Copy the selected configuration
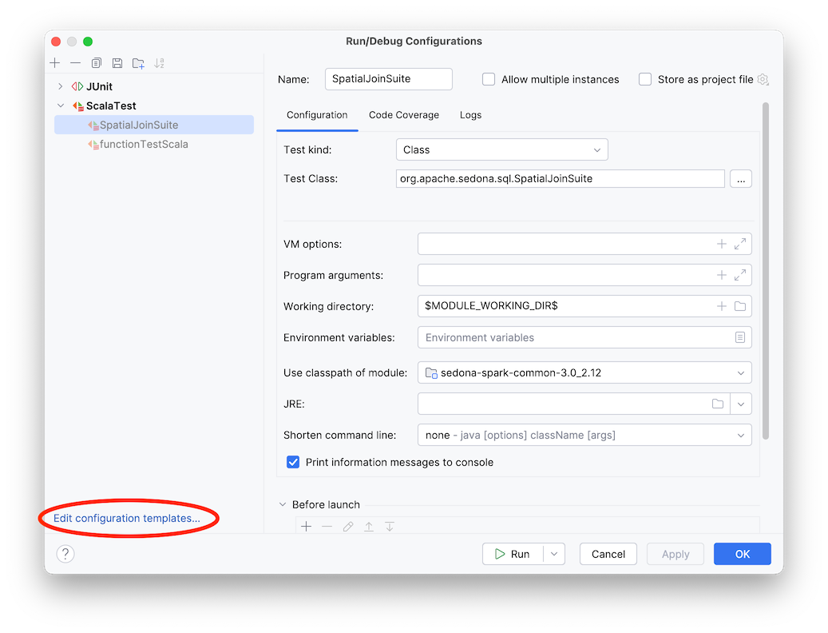The image size is (828, 633). pyautogui.click(x=96, y=62)
